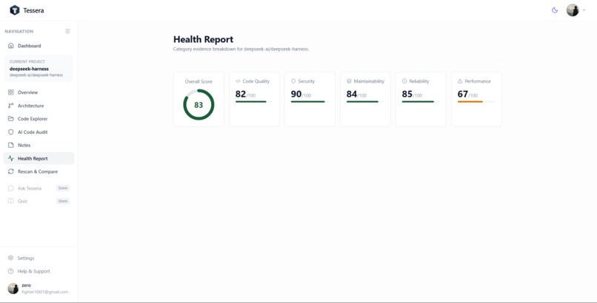Open the Code Explorer section

[39, 118]
